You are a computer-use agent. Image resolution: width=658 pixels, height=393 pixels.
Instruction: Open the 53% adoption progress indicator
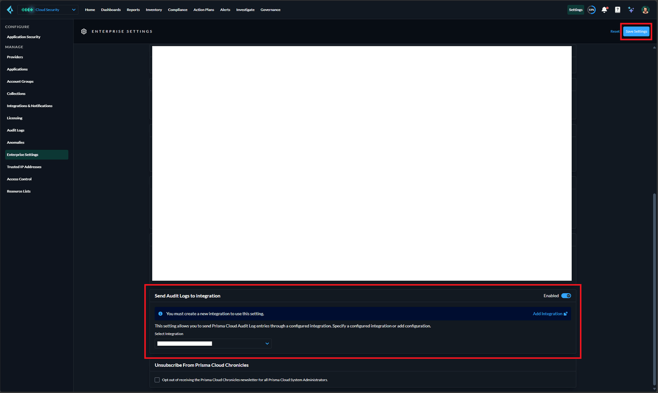point(592,10)
